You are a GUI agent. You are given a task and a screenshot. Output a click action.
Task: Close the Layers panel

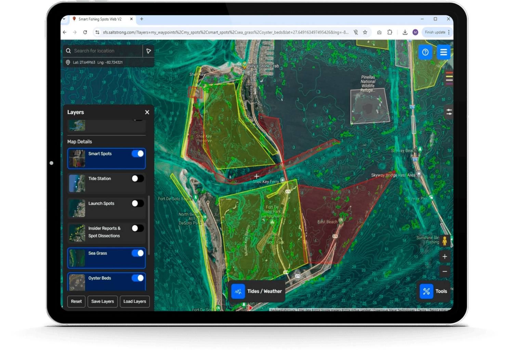coord(147,112)
